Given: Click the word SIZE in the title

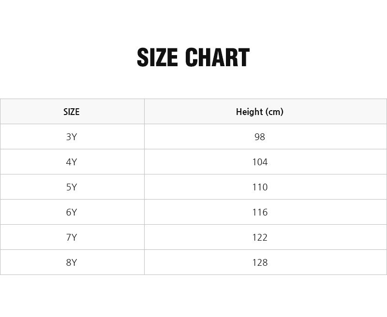Looking at the screenshot, I should click(x=158, y=58).
